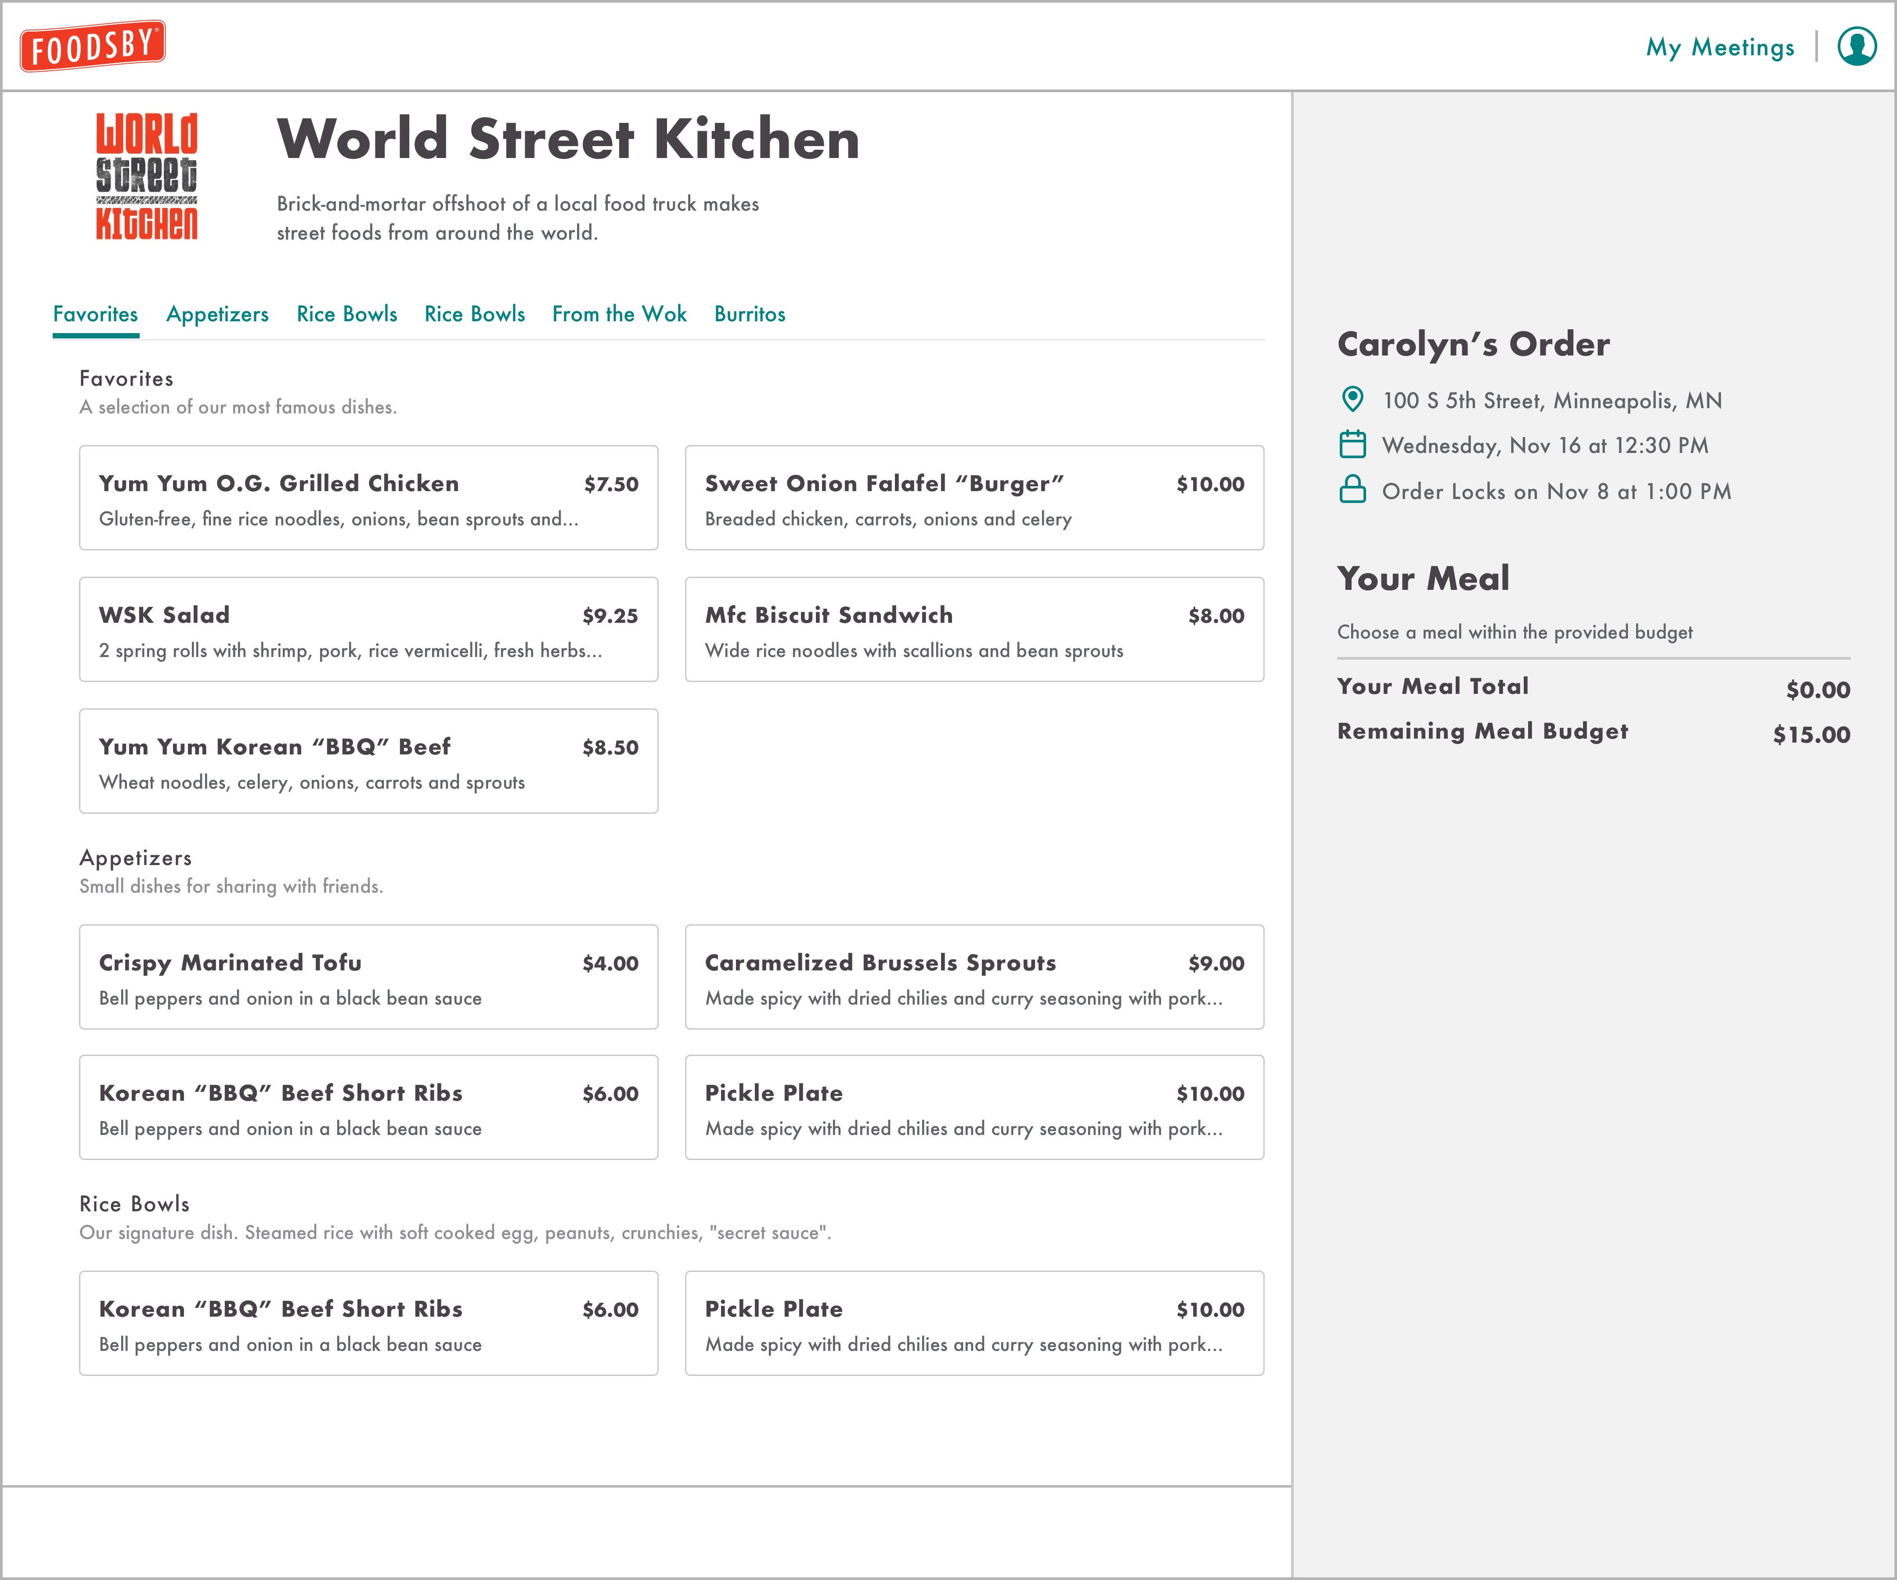Return to the Favorites tab
1897x1580 pixels.
[x=96, y=313]
